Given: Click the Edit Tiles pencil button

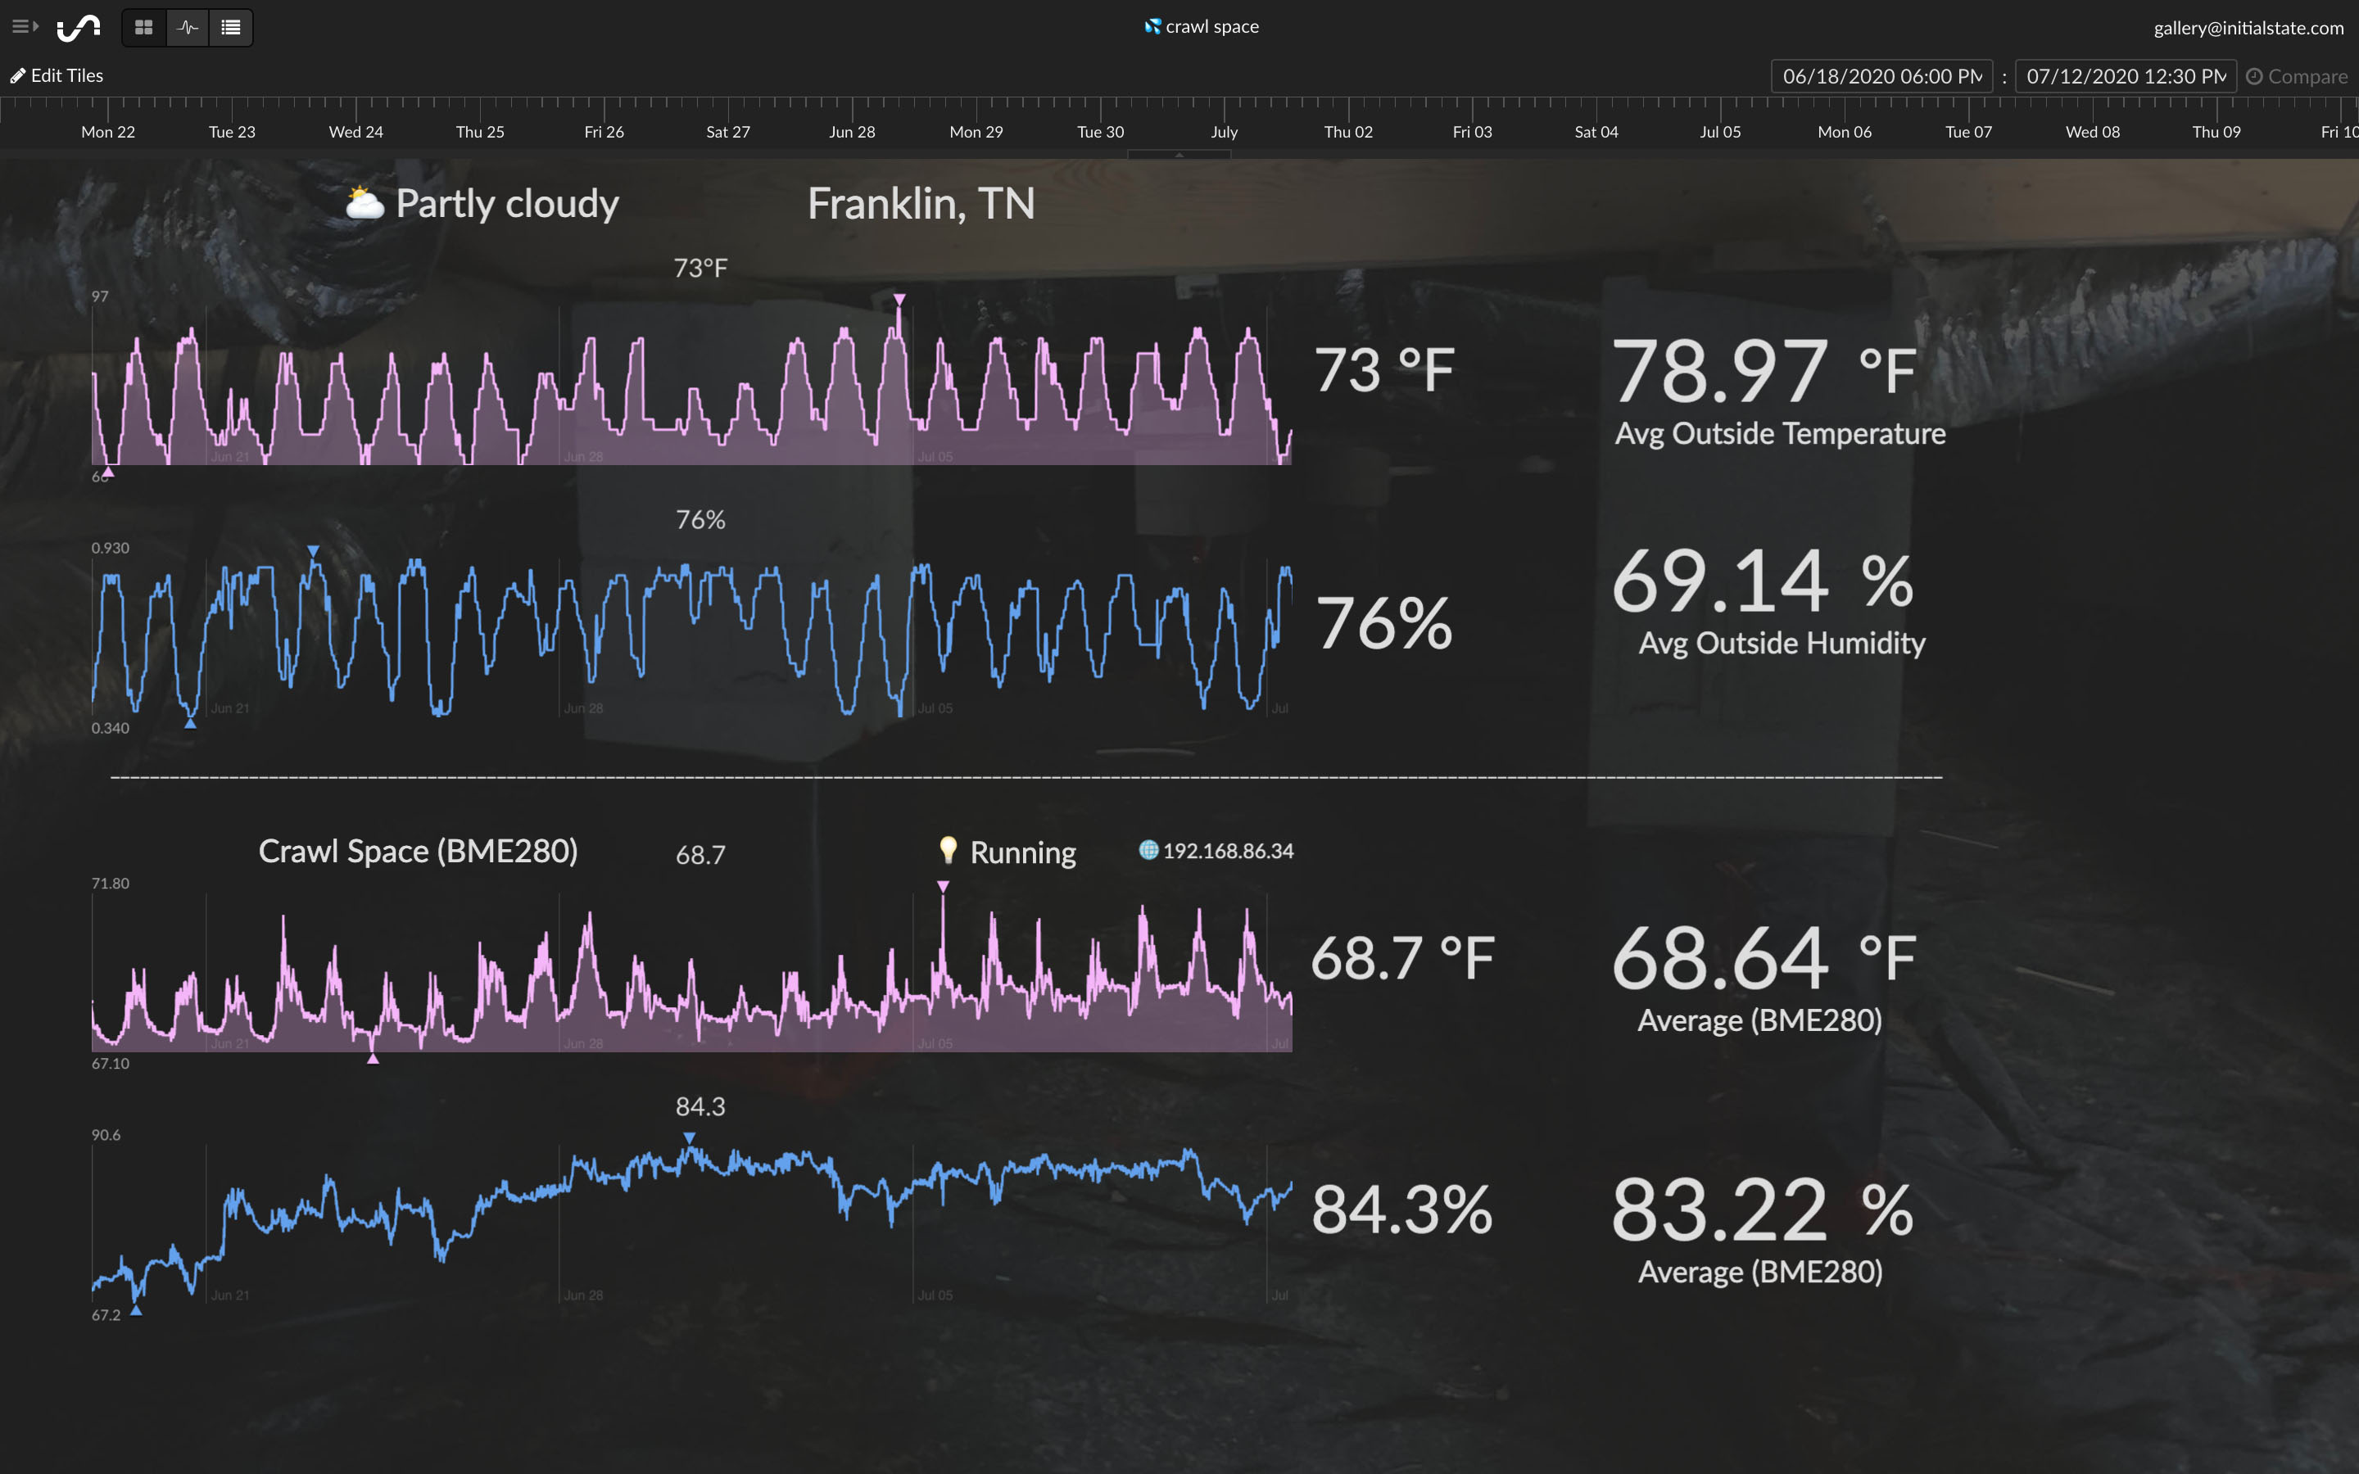Looking at the screenshot, I should [57, 75].
